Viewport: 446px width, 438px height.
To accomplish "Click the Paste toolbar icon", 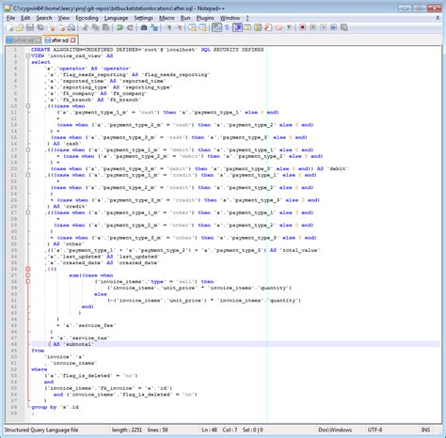I will coord(105,27).
